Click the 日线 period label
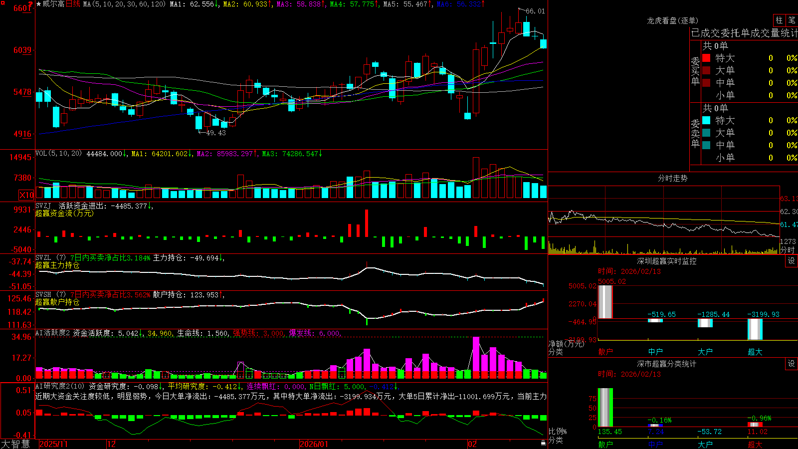Viewport: 798px width, 449px height. [x=73, y=4]
